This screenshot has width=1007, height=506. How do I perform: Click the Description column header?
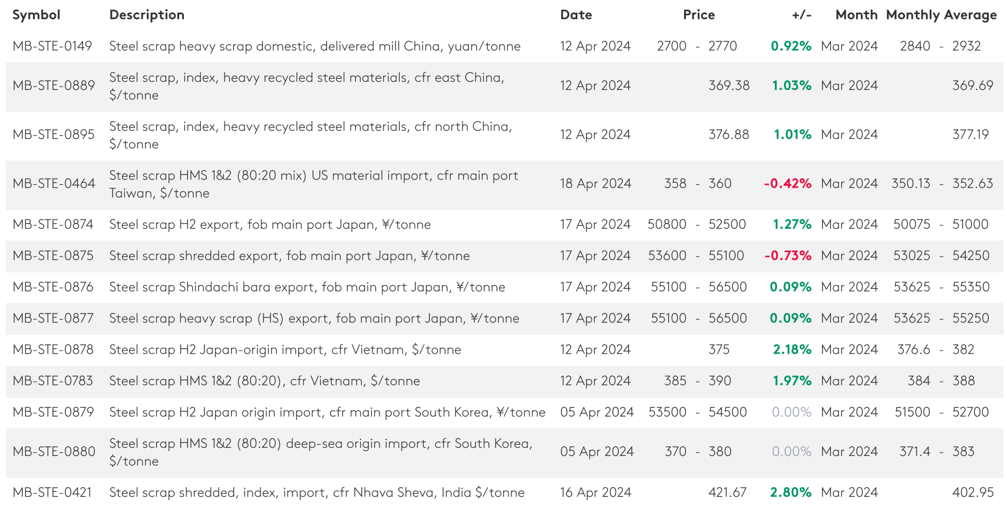pyautogui.click(x=147, y=15)
